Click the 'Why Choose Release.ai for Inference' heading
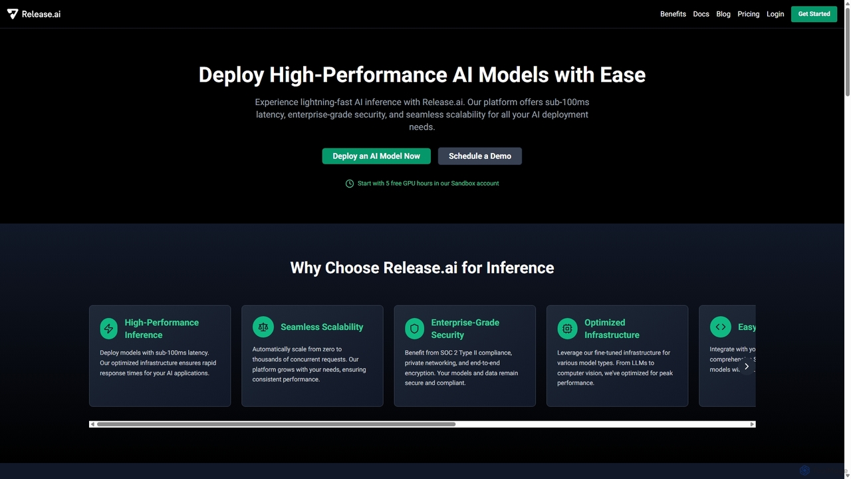The image size is (851, 479). point(422,267)
